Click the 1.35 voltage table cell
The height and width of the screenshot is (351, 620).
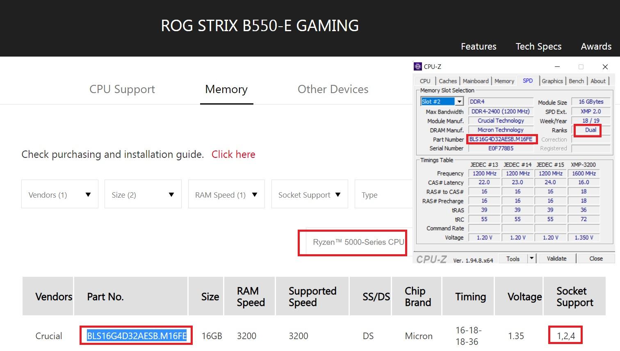(516, 336)
